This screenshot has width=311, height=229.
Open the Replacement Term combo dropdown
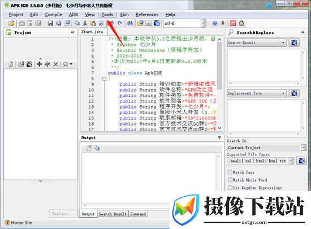pyautogui.click(x=283, y=93)
